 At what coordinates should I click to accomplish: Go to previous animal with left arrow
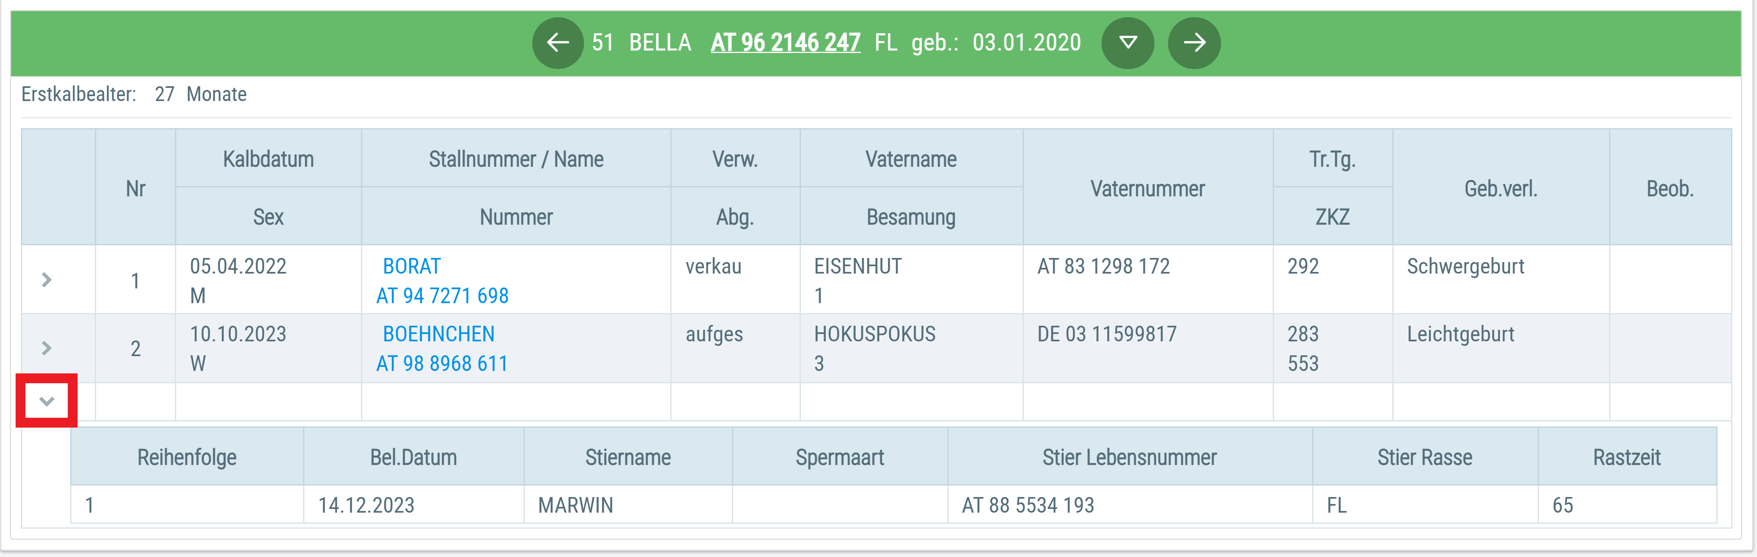[x=557, y=43]
